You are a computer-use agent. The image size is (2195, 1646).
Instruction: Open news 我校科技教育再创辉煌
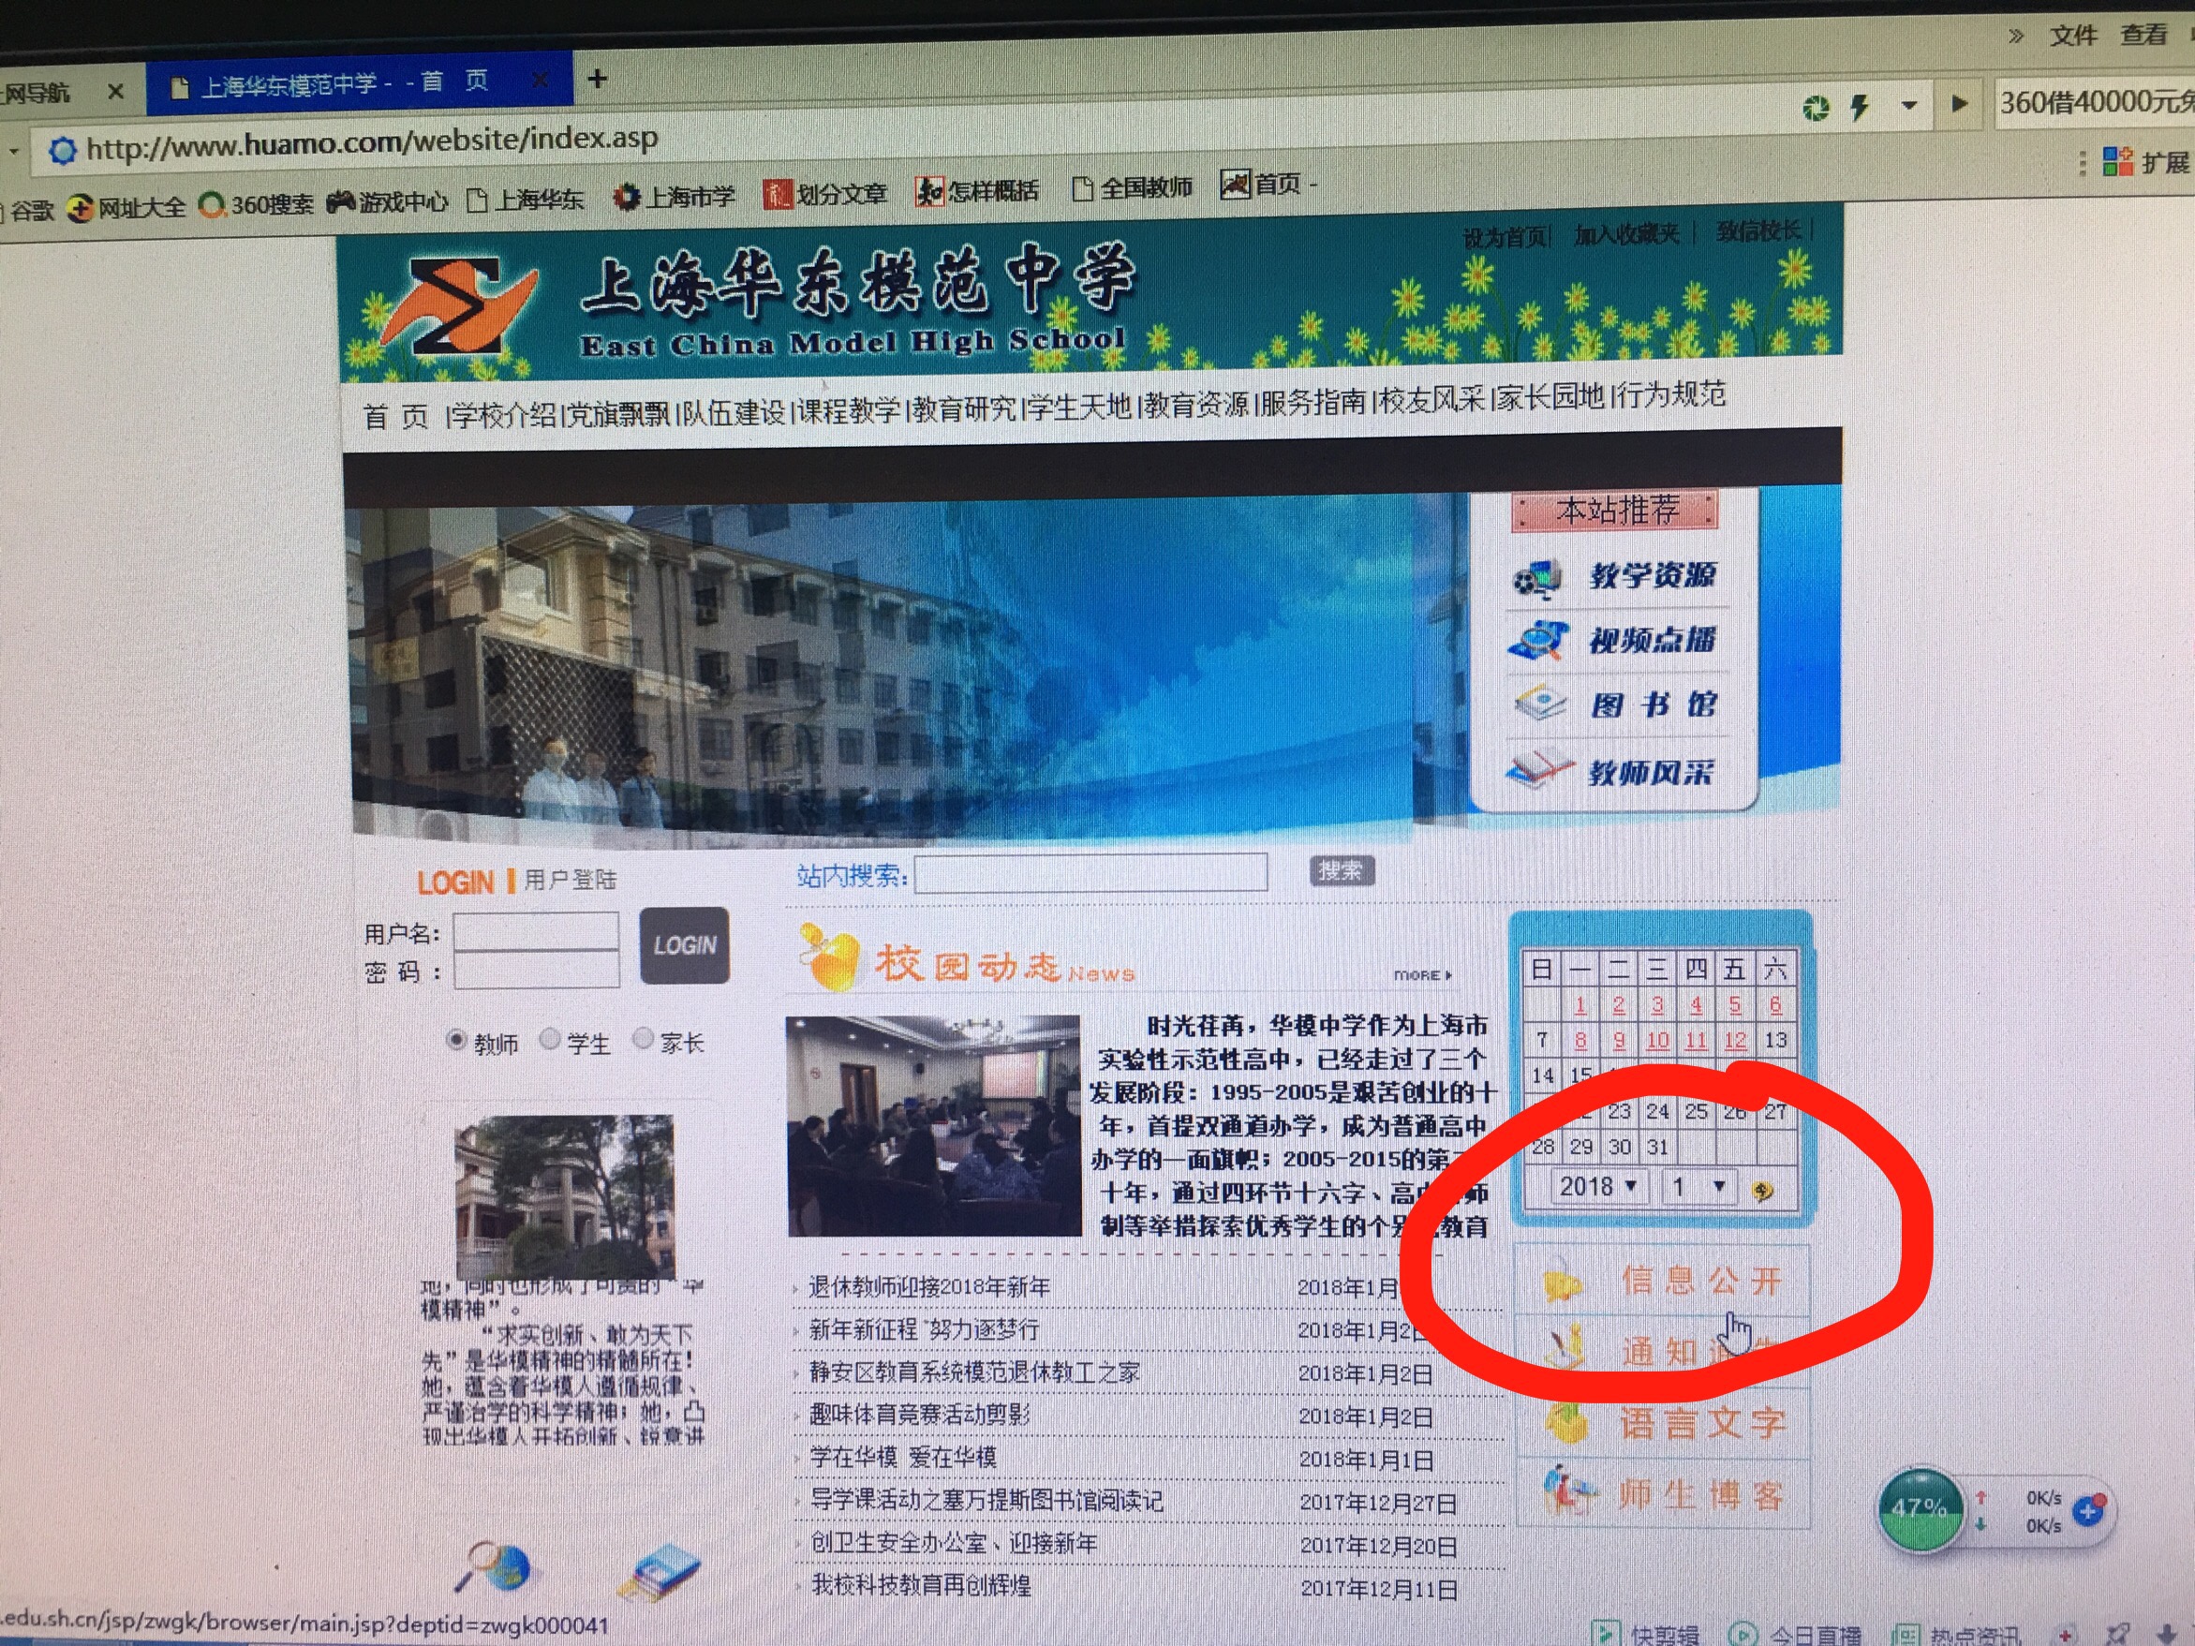(x=921, y=1584)
